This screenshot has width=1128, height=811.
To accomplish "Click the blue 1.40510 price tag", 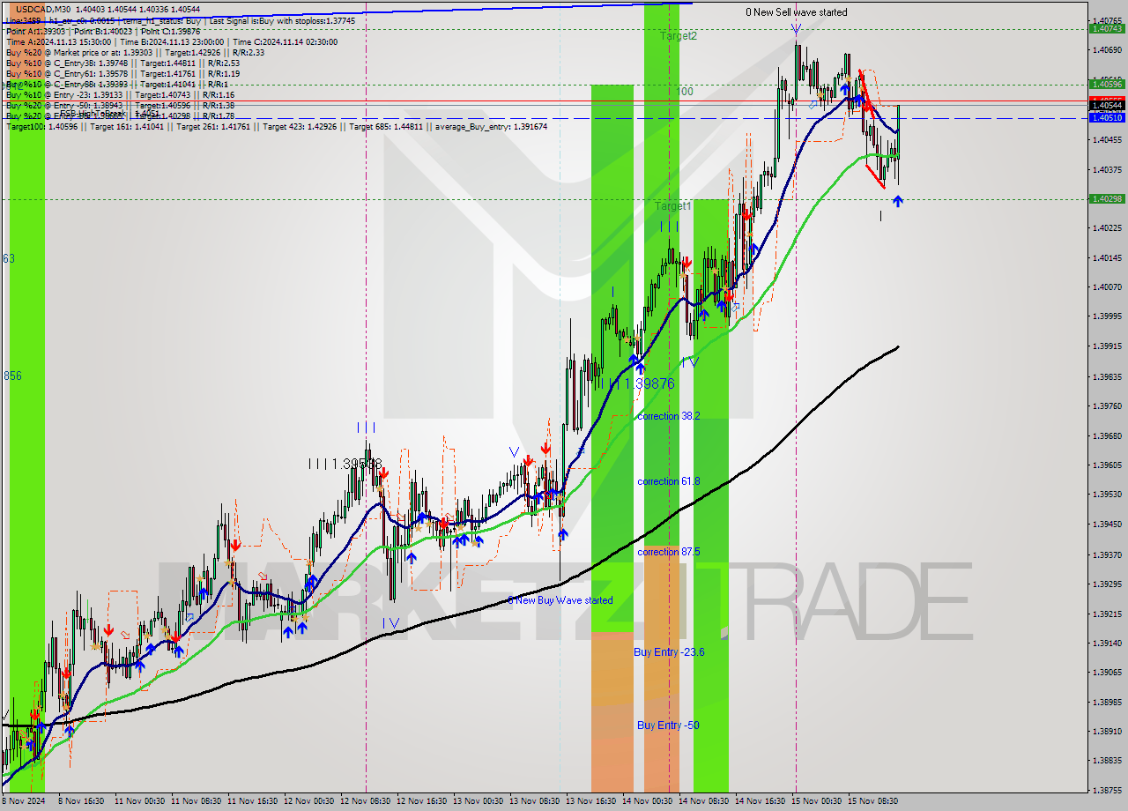I will click(1106, 116).
